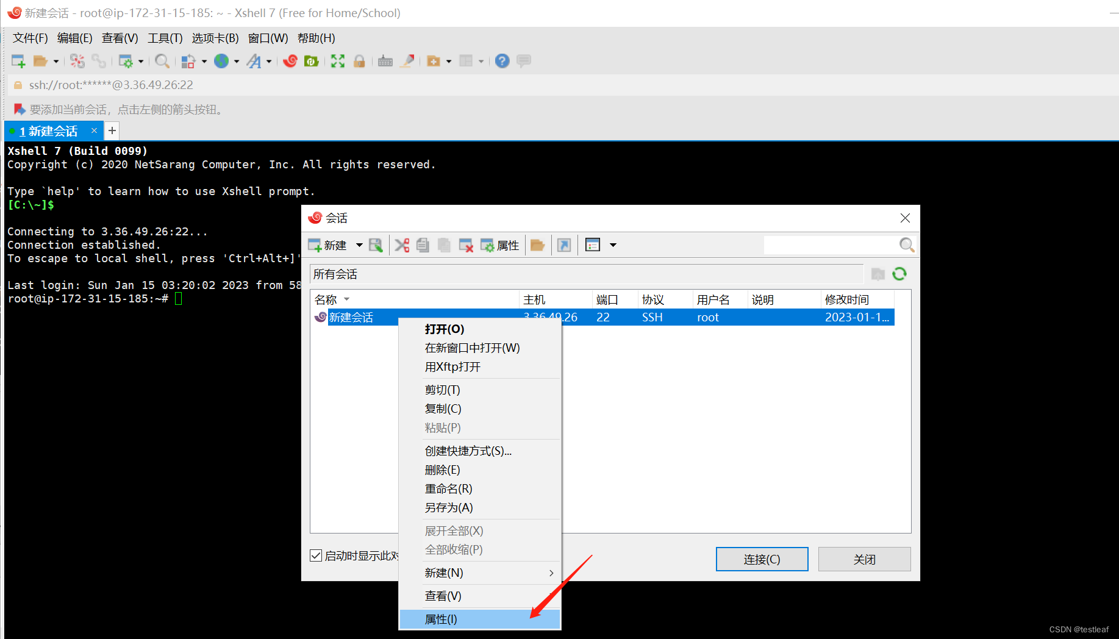Click the color scheme icon in toolbar
Viewport: 1119px width, 639px height.
(188, 61)
